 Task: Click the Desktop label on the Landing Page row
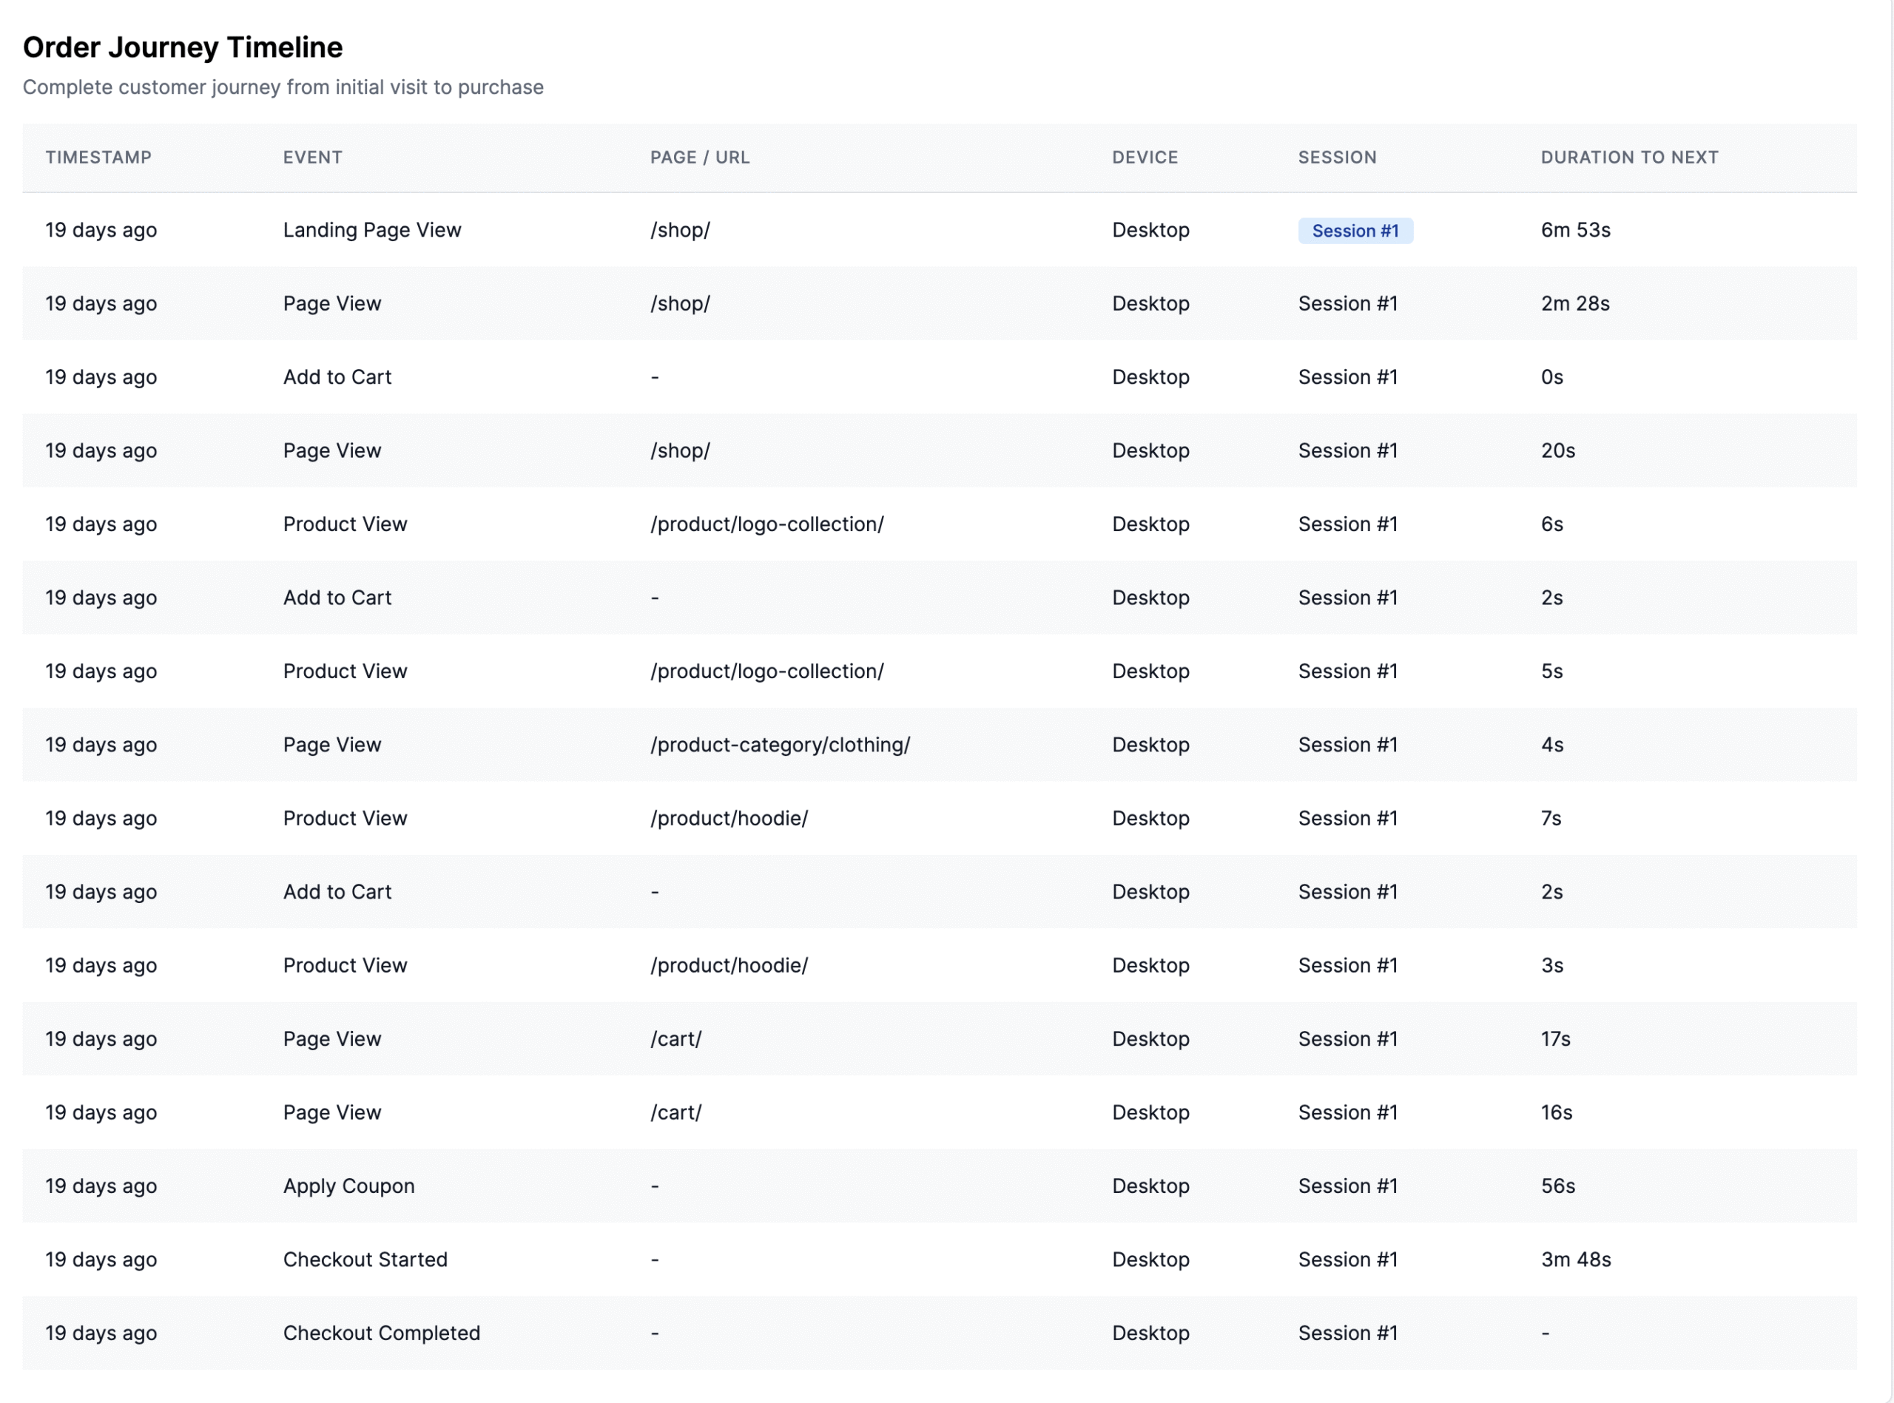[x=1150, y=229]
